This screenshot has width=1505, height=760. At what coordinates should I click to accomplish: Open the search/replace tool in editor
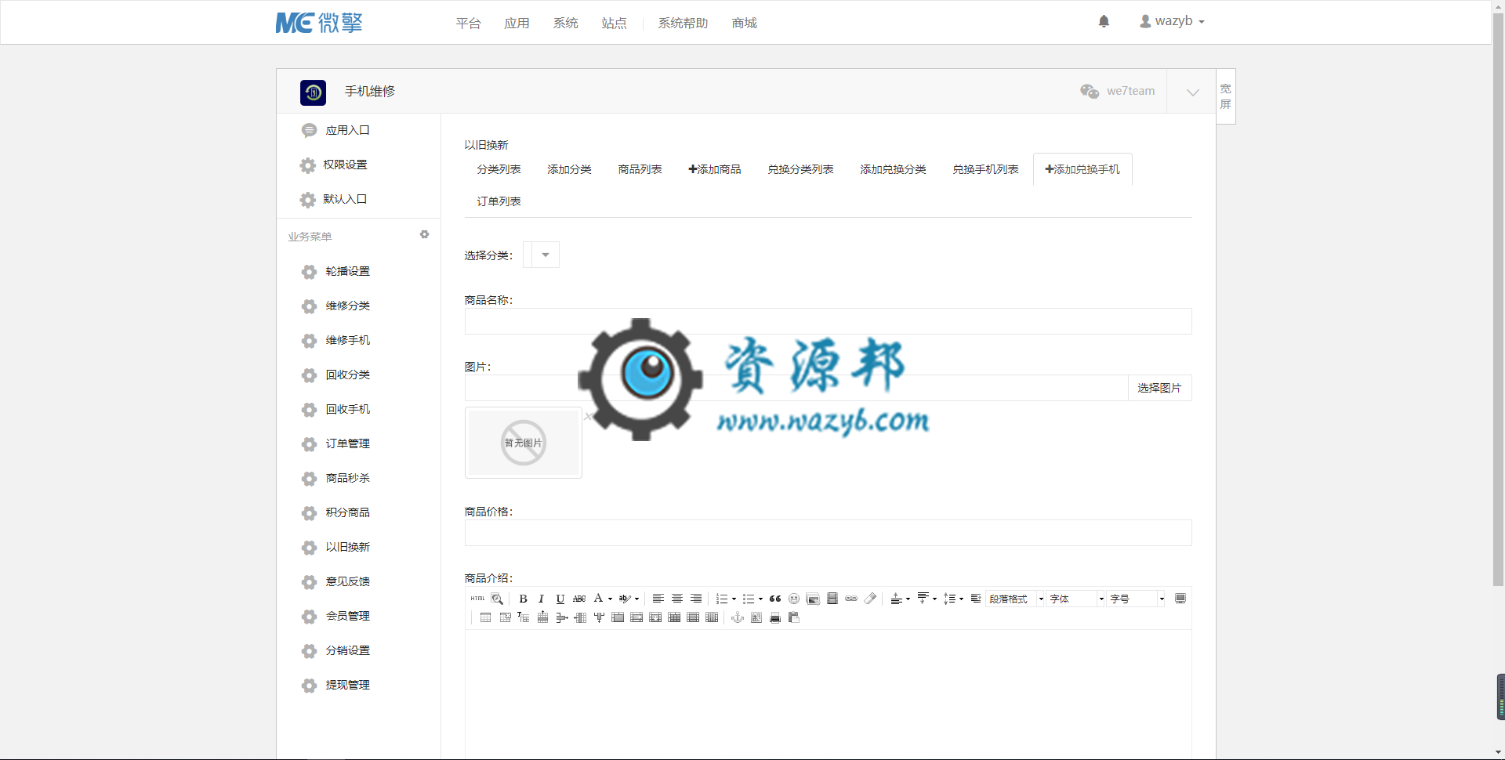click(x=497, y=599)
